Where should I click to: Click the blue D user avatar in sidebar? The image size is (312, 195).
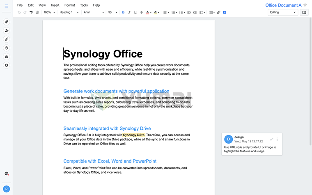coord(7,189)
